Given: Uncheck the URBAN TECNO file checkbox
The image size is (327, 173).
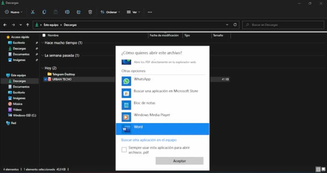Looking at the screenshot, I should (45, 79).
